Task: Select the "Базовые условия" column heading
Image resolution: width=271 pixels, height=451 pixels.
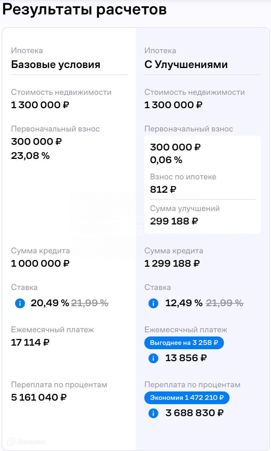Action: click(x=56, y=64)
